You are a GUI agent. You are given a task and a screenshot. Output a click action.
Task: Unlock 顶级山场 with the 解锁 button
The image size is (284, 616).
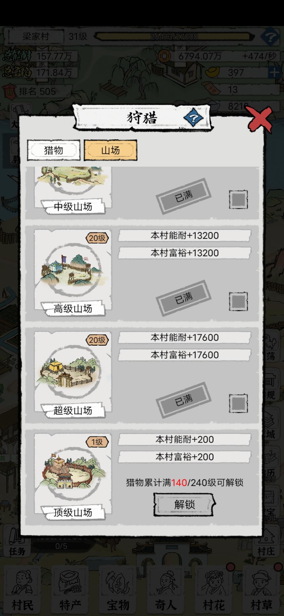185,505
